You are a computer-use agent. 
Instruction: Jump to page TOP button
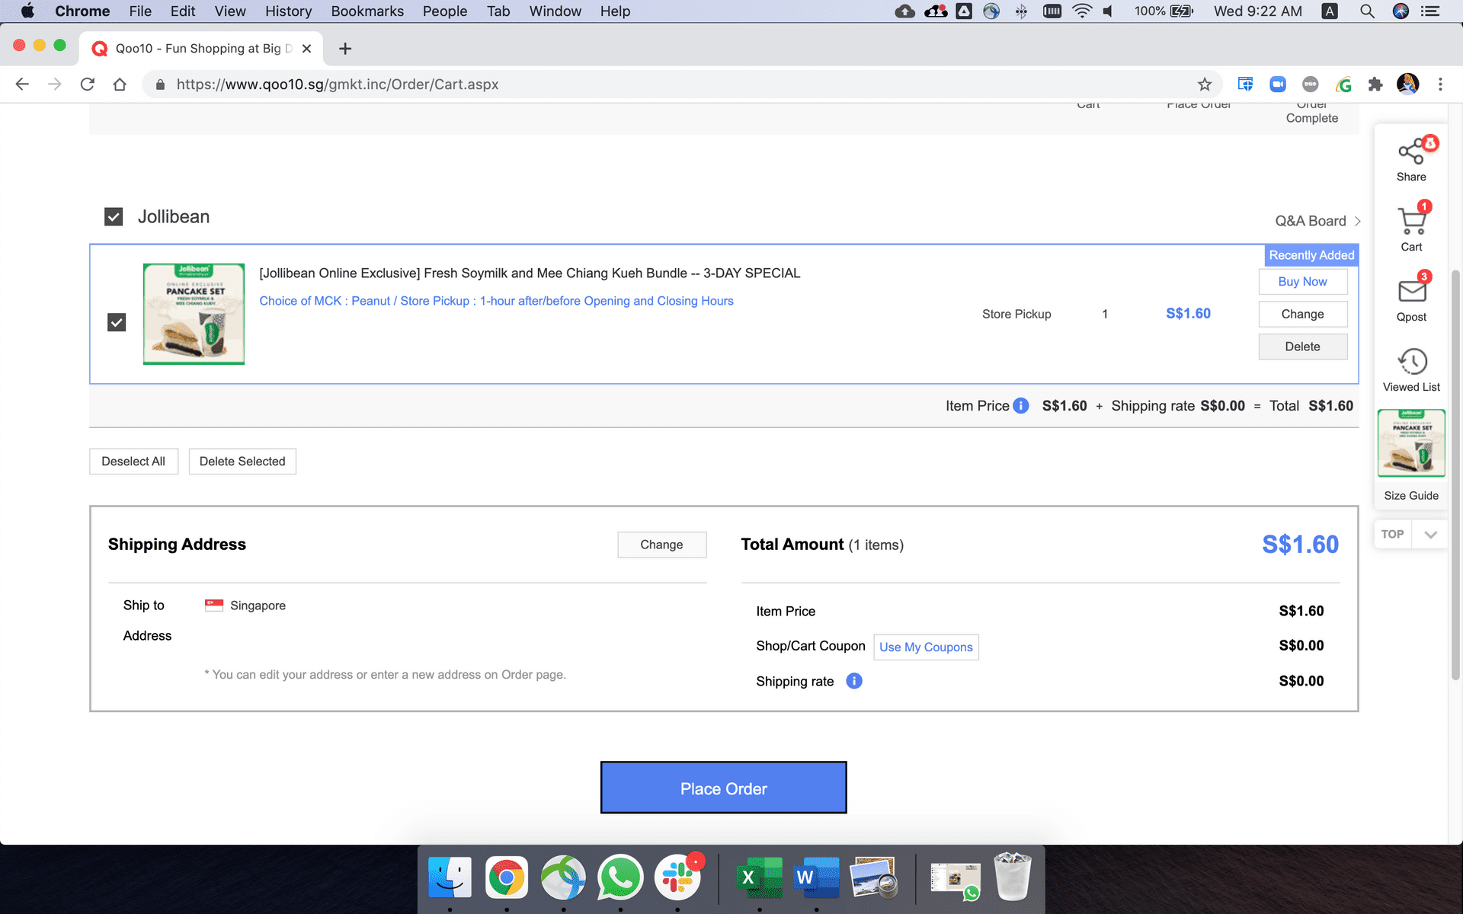point(1392,535)
